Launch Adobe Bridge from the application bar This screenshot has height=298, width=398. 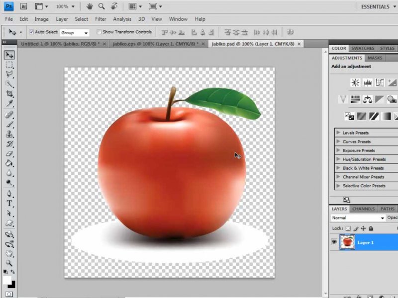click(24, 6)
